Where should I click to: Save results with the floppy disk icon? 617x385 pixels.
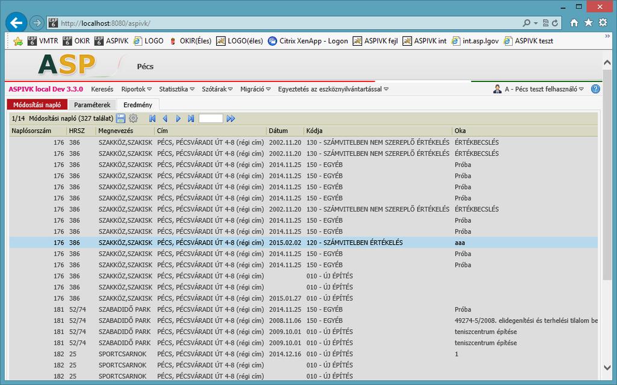click(121, 118)
